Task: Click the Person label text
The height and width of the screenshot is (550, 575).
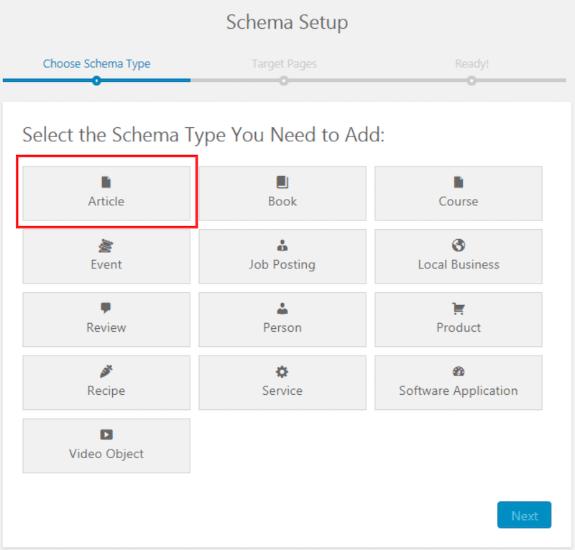Action: click(x=282, y=327)
